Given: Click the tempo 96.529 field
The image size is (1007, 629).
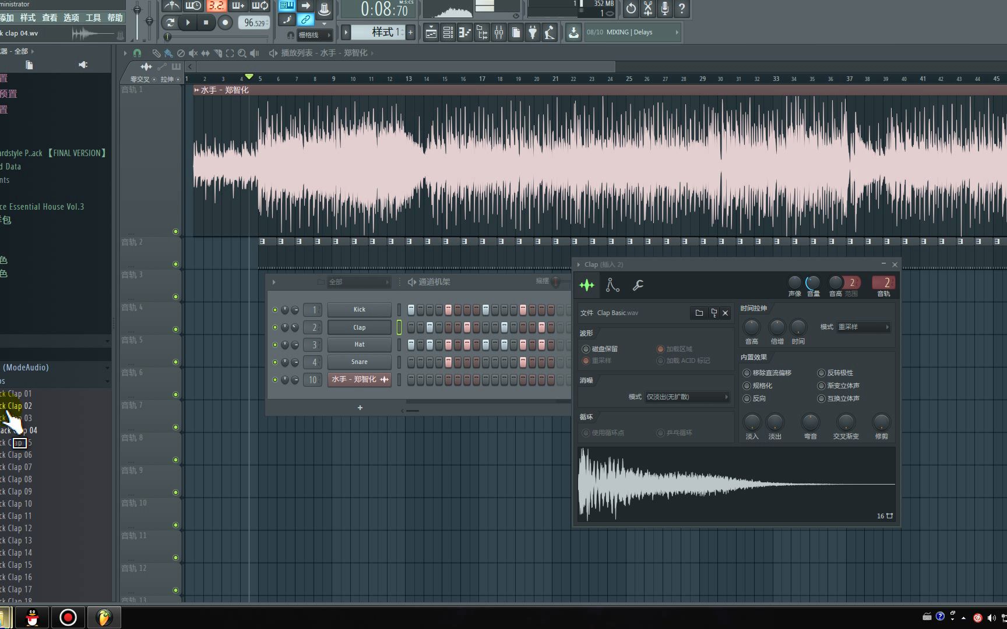Looking at the screenshot, I should tap(255, 23).
